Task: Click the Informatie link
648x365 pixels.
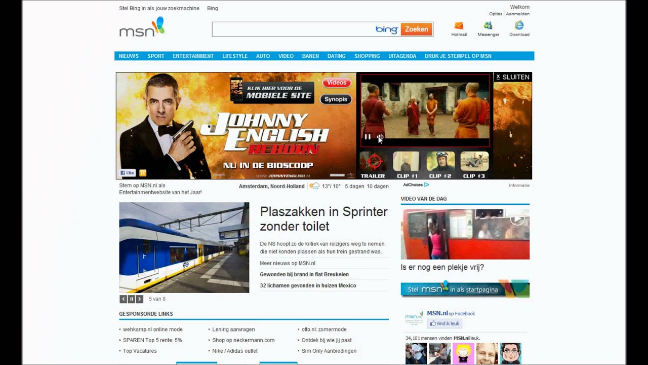Action: 519,186
